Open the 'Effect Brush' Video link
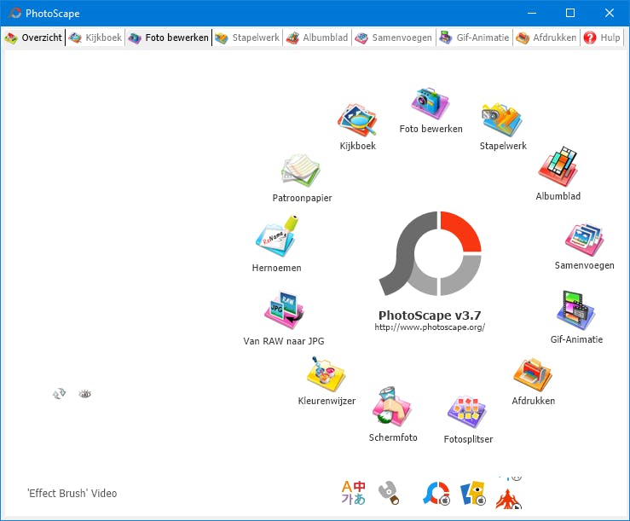 click(x=72, y=493)
